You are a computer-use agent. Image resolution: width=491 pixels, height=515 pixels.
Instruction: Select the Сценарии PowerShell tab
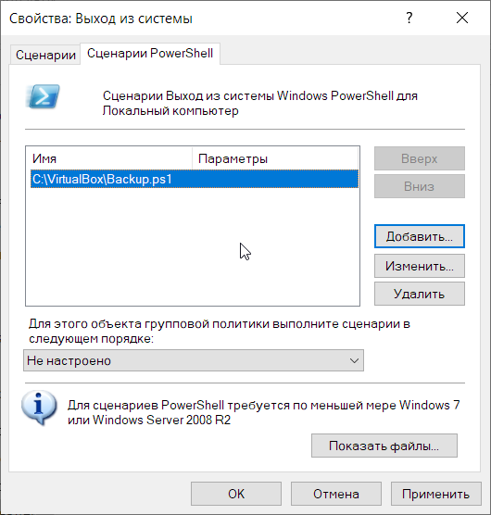pos(150,54)
